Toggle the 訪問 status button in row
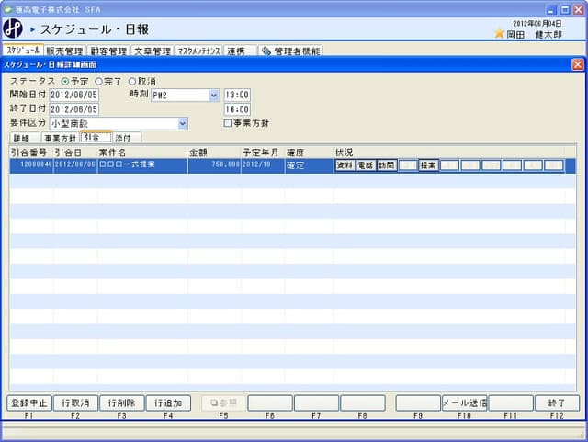This screenshot has width=588, height=442. (x=387, y=165)
